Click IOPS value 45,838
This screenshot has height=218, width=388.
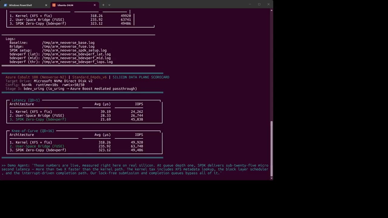click(137, 119)
